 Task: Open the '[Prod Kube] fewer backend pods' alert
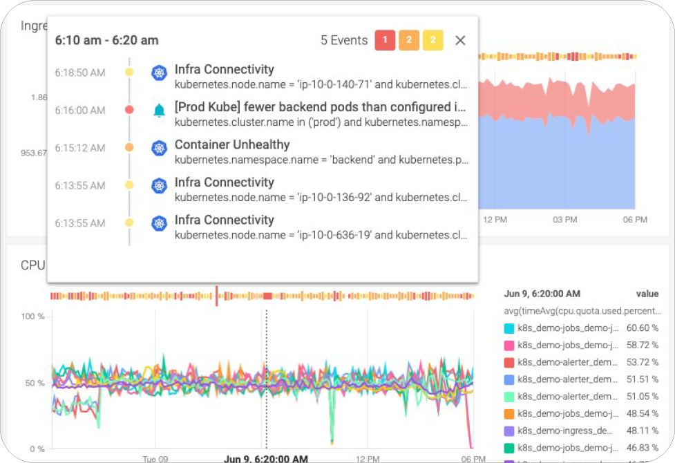(320, 107)
